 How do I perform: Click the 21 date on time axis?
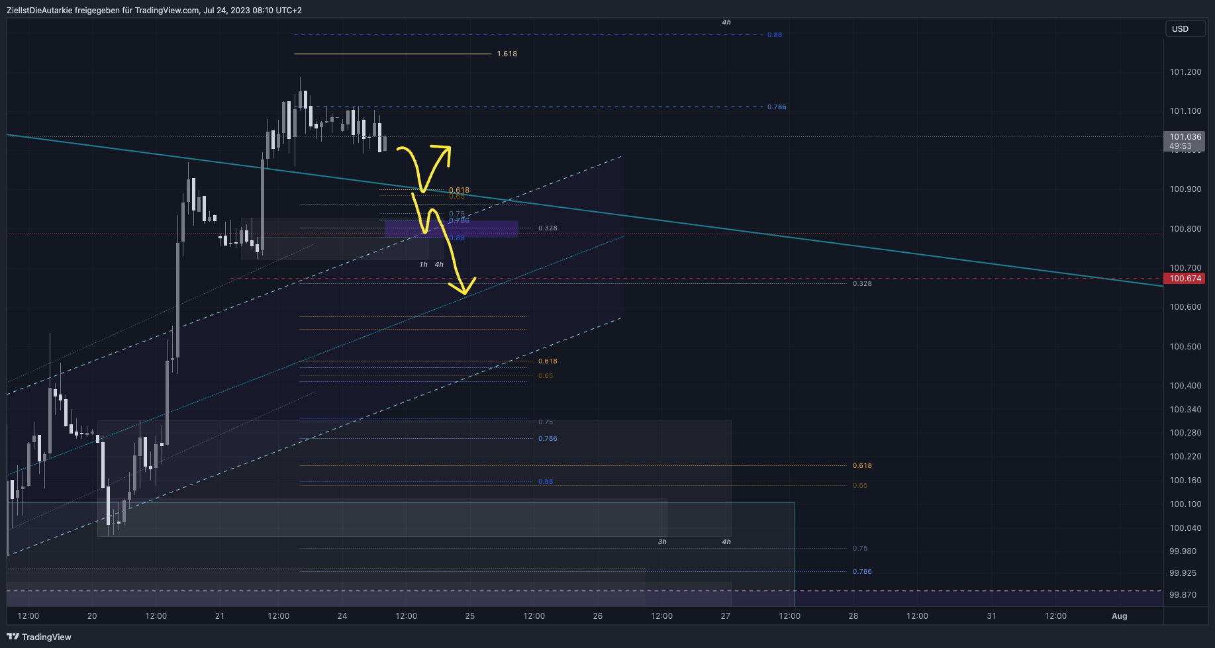(220, 616)
